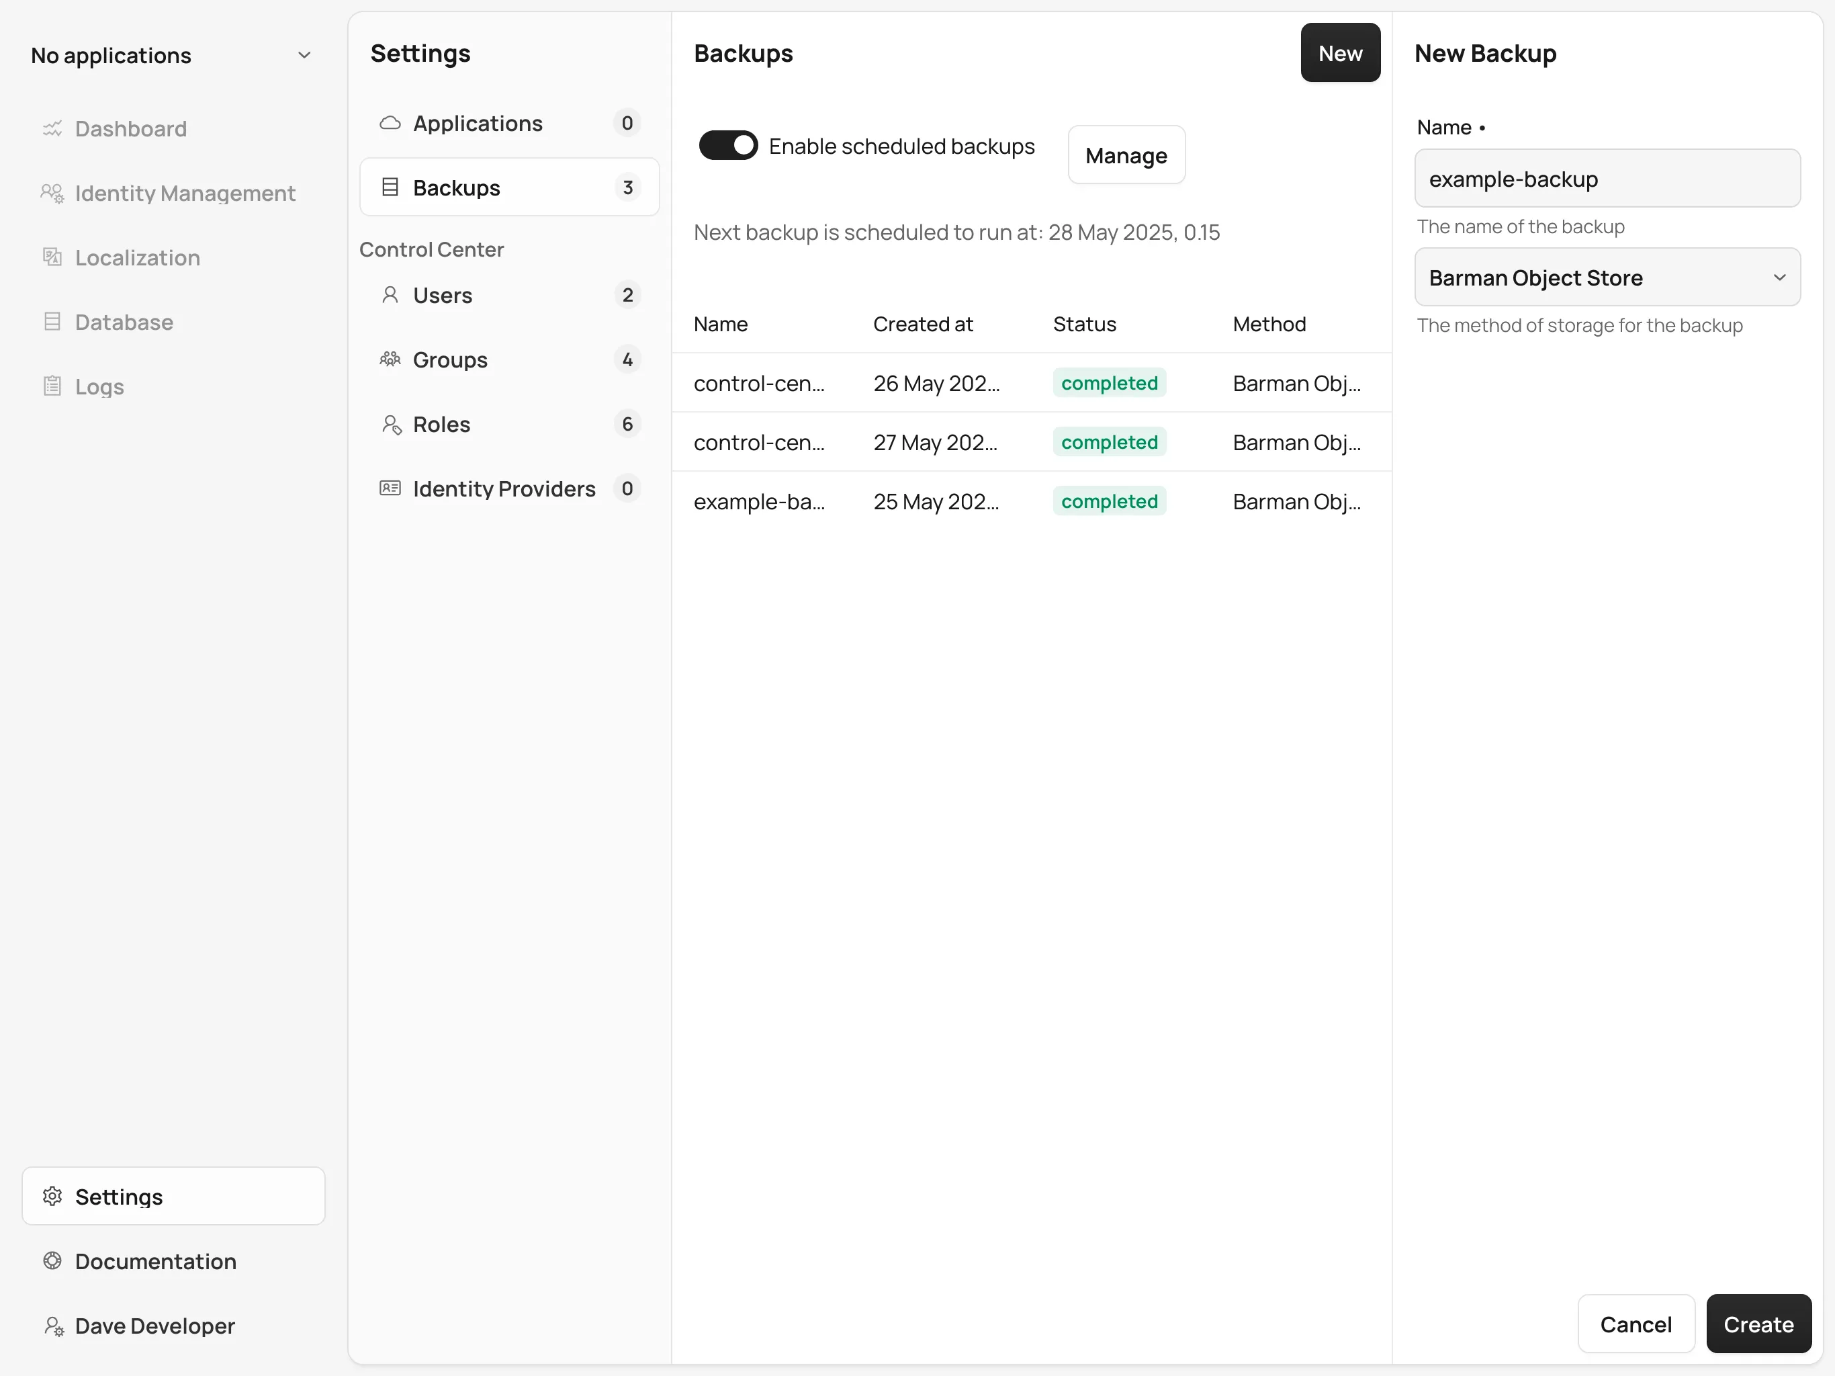Open the Barman Object Store dropdown
Image resolution: width=1835 pixels, height=1376 pixels.
pos(1607,277)
